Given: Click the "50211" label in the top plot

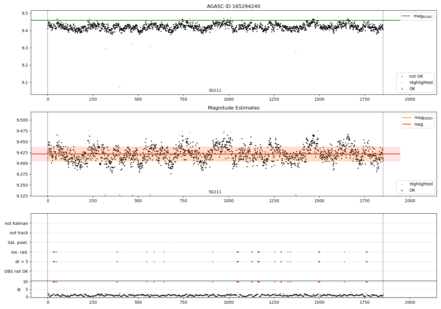Looking at the screenshot, I should pyautogui.click(x=215, y=91).
